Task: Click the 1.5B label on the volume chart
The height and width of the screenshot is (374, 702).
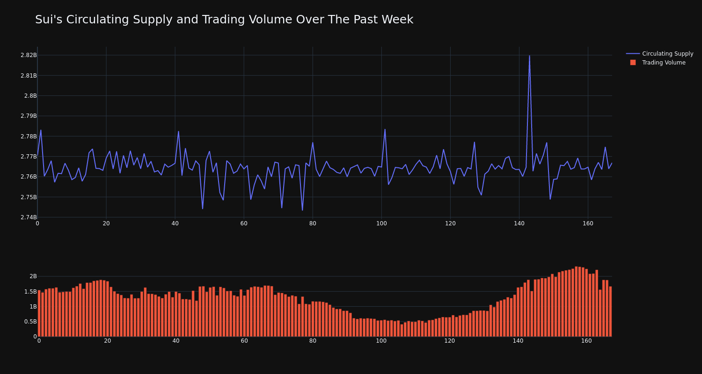Action: [x=30, y=292]
